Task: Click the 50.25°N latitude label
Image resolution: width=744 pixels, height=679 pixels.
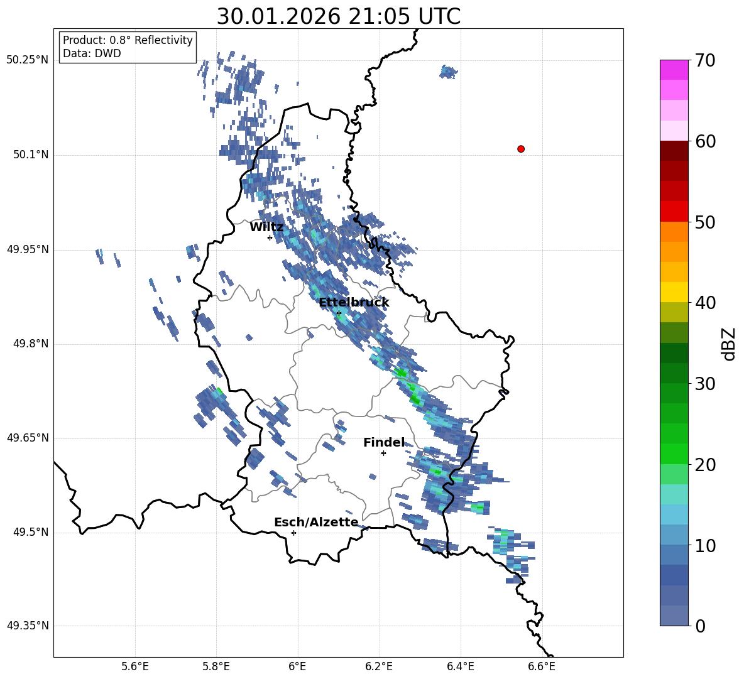Action: coord(28,60)
